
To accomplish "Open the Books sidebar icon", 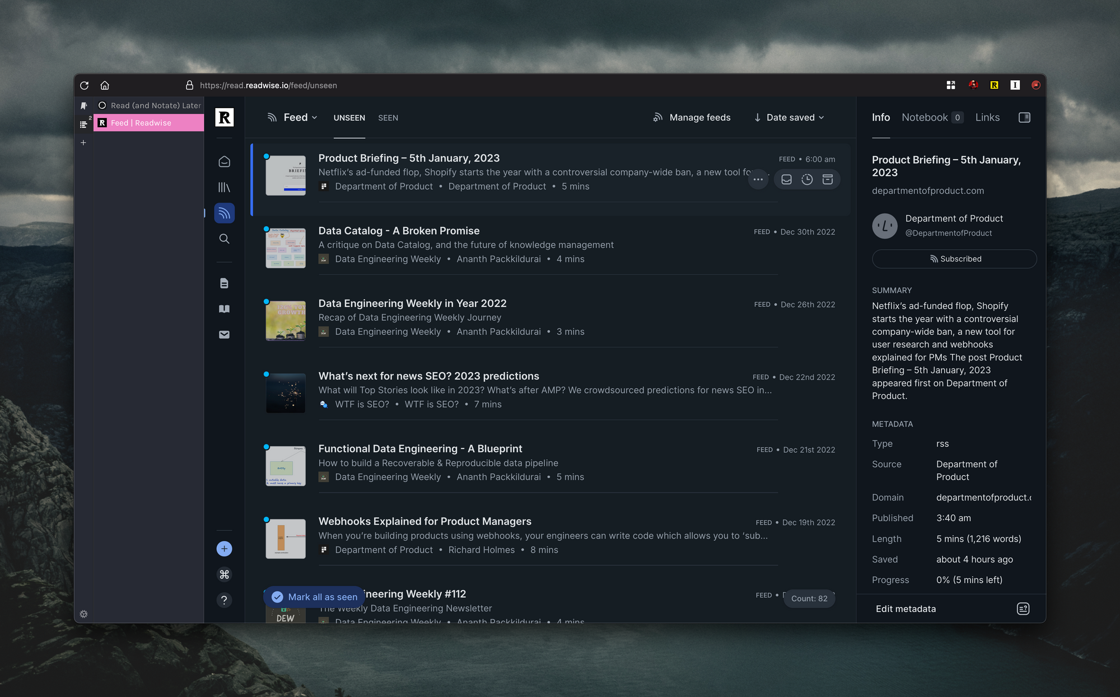I will [x=224, y=309].
